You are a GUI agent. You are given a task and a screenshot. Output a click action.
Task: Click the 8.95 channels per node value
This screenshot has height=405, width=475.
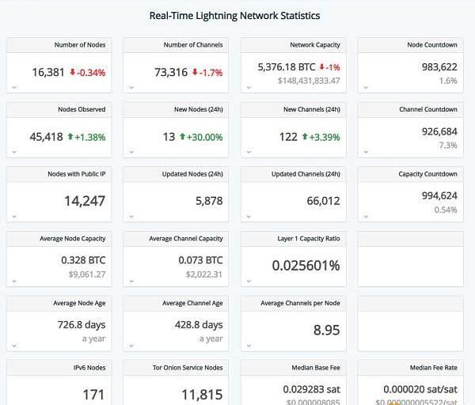326,330
